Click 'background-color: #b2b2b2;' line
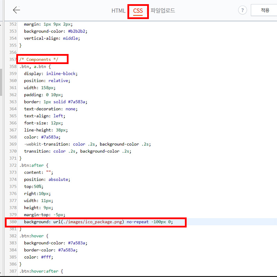This screenshot has width=277, height=277. click(56, 31)
